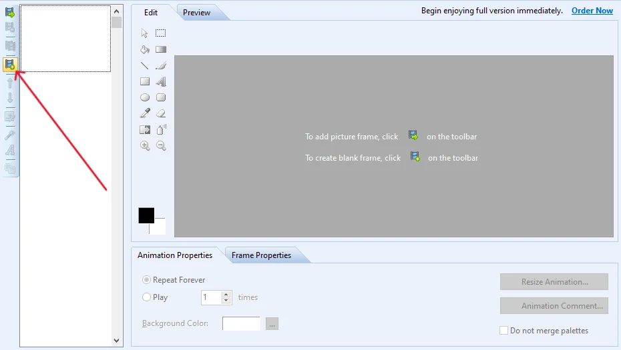621x350 pixels.
Task: Click the highlighted Create blank frame icon
Action: (x=10, y=64)
